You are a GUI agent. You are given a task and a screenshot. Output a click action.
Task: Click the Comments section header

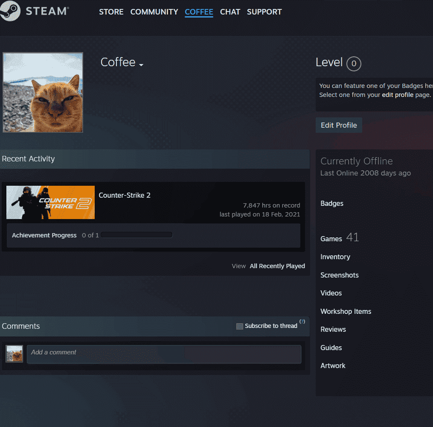coord(154,326)
